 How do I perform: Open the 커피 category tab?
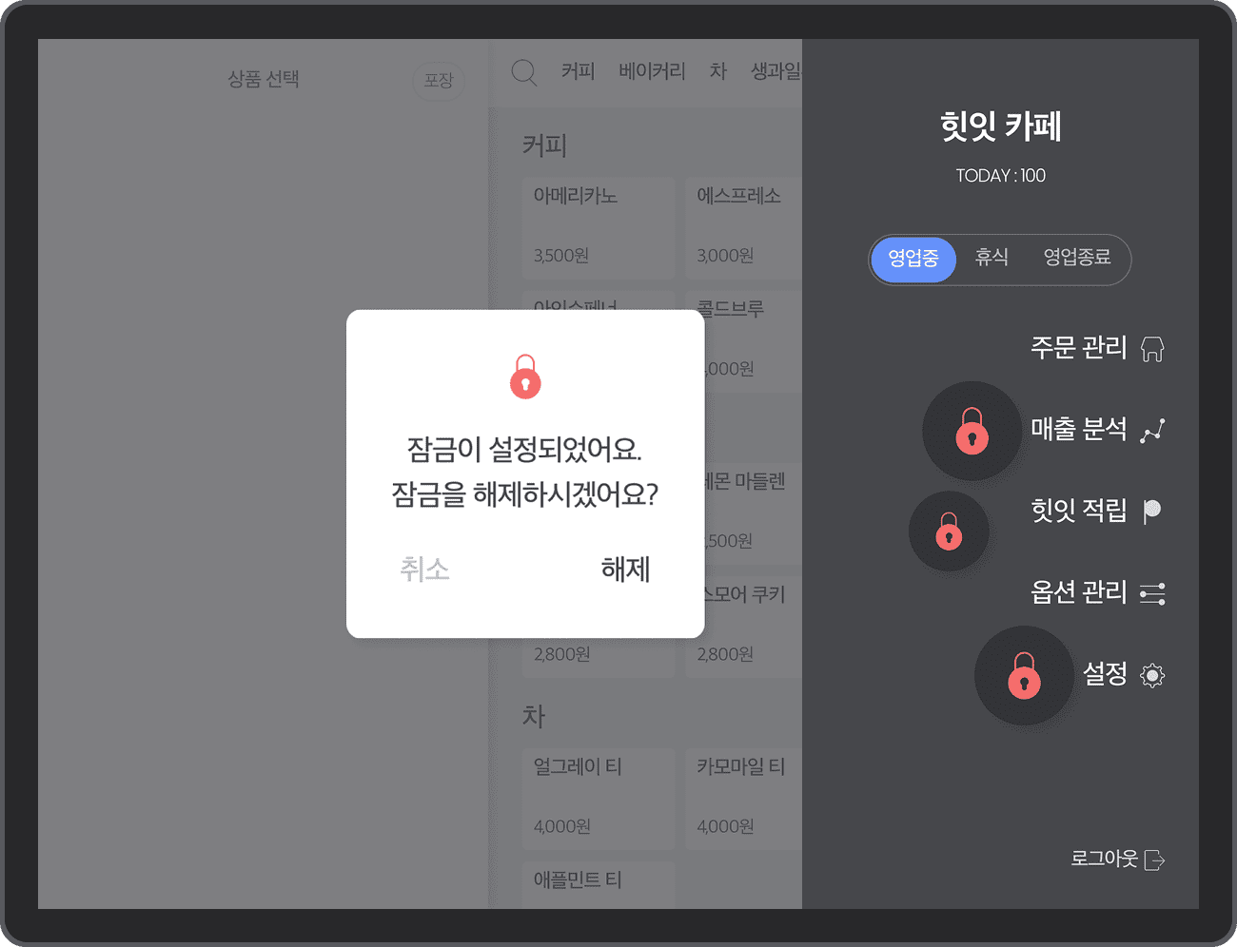click(x=578, y=71)
